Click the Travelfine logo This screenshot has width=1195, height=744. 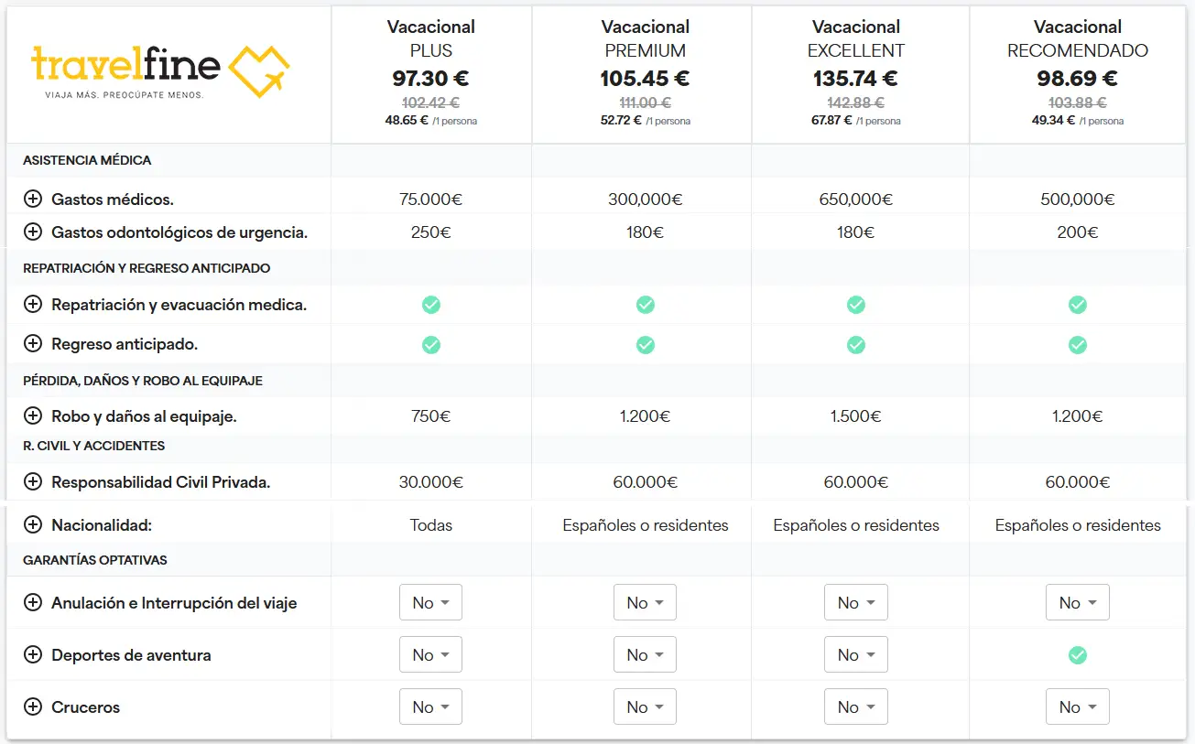[x=160, y=71]
